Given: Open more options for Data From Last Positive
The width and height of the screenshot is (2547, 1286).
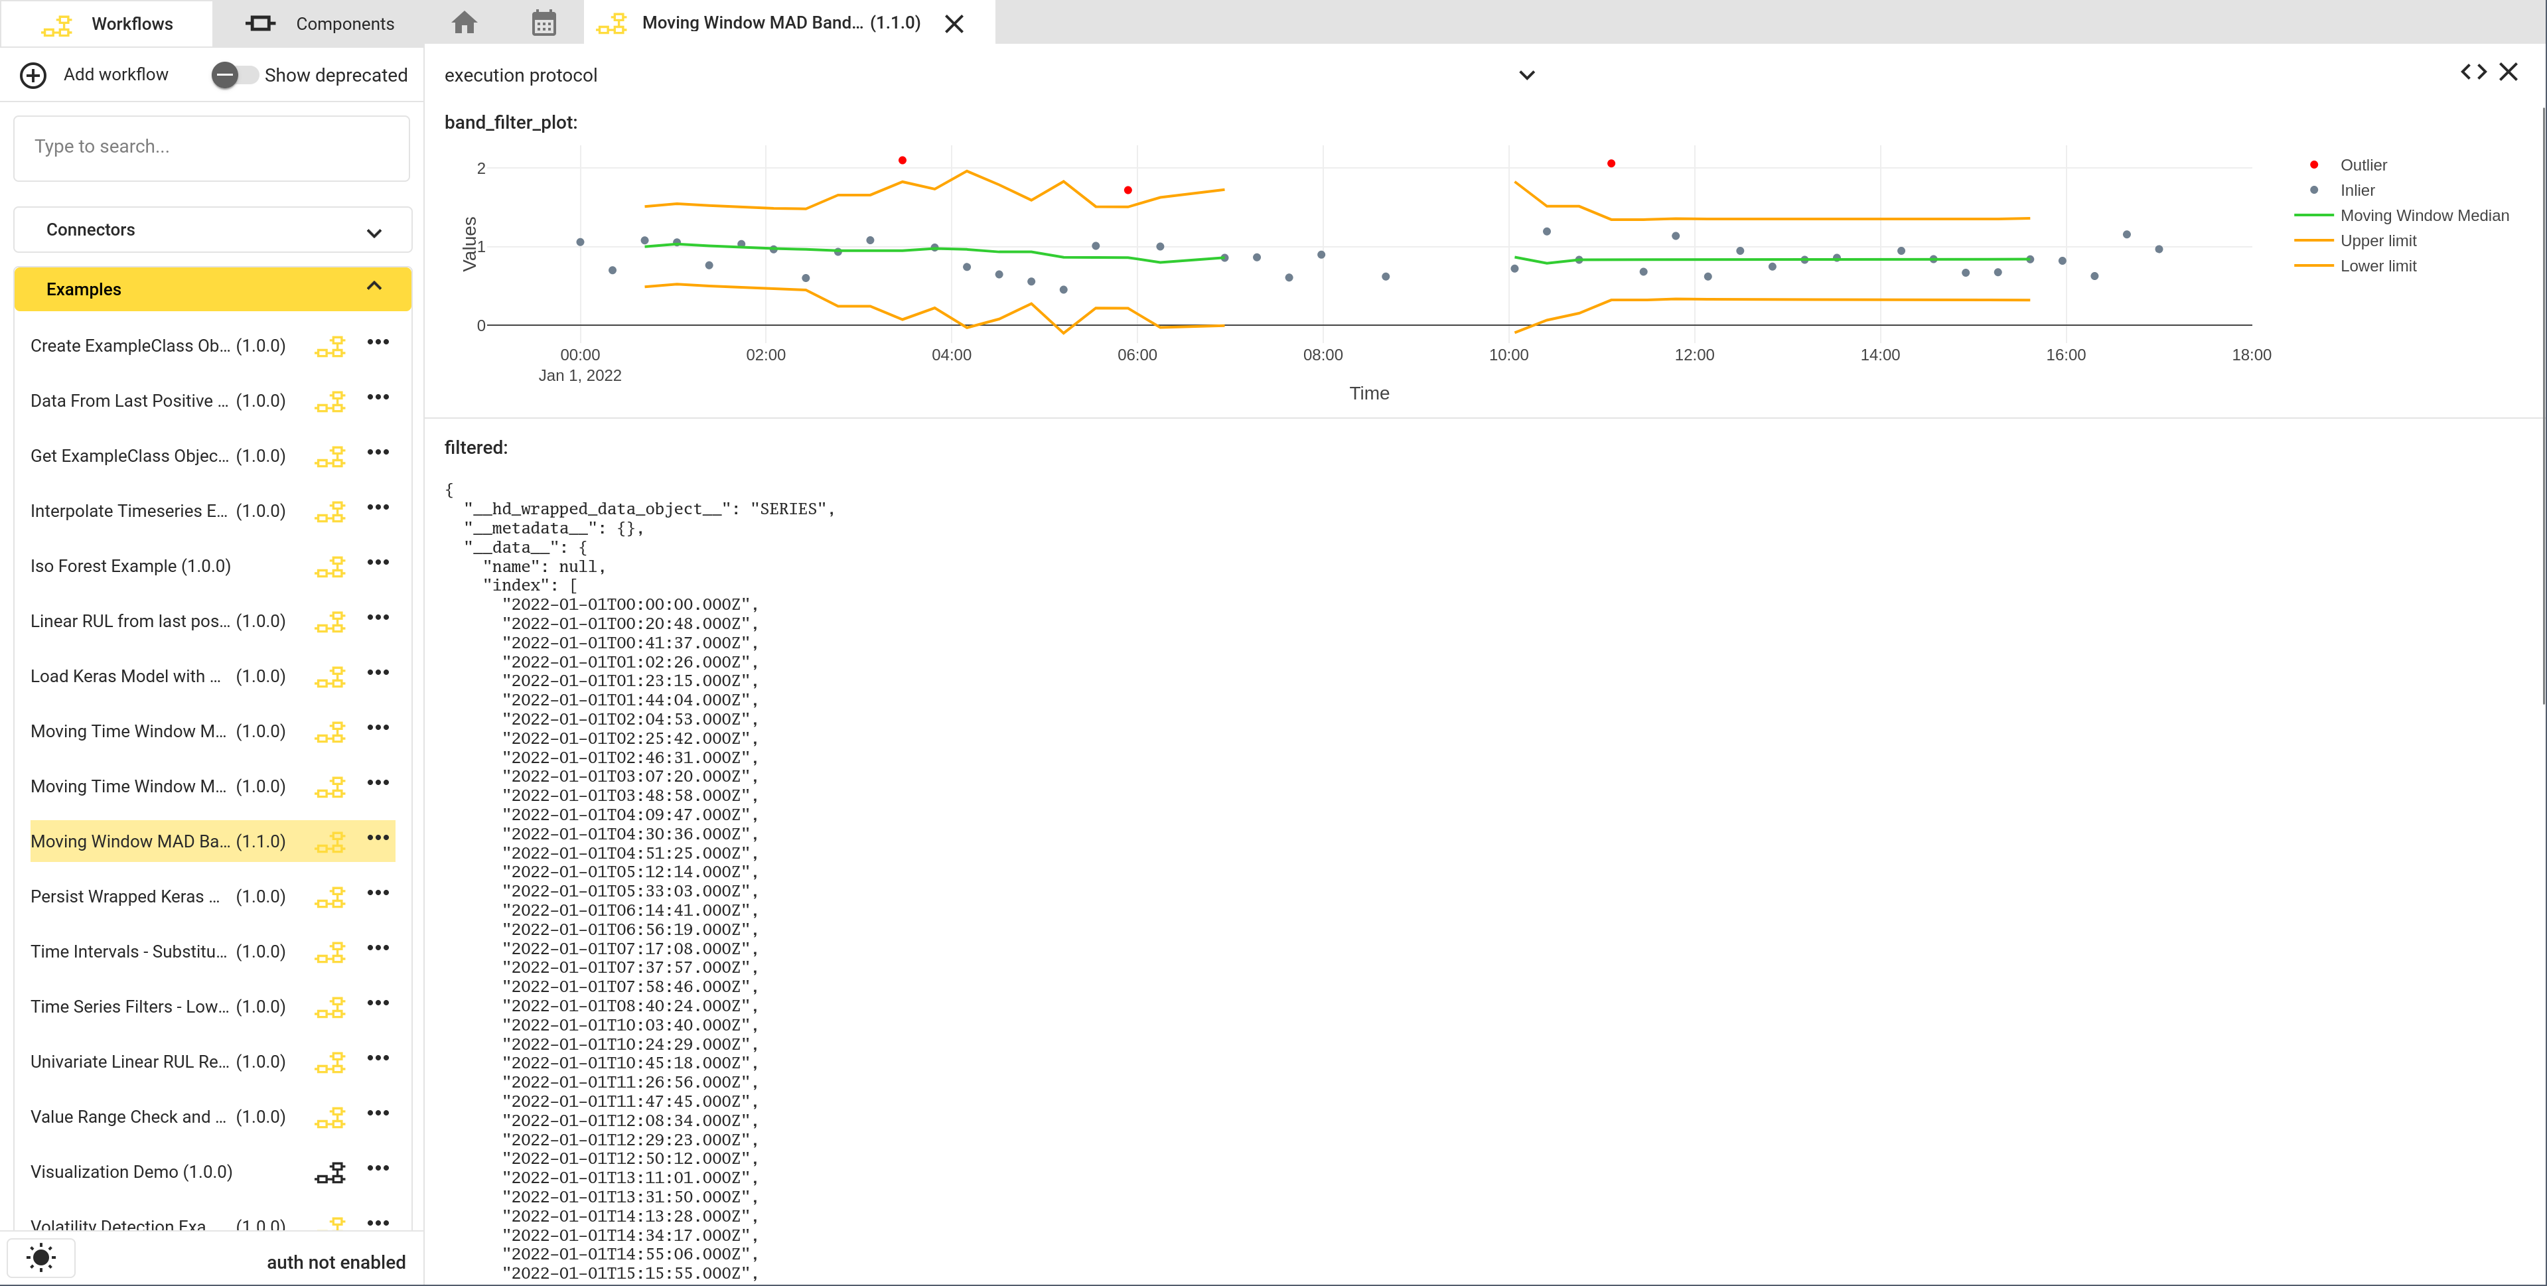Looking at the screenshot, I should [x=378, y=397].
